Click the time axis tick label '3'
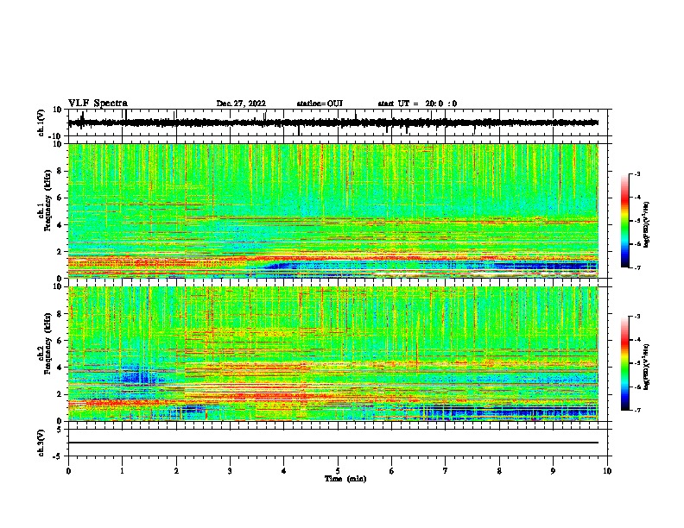This screenshot has height=528, width=684. click(x=230, y=471)
